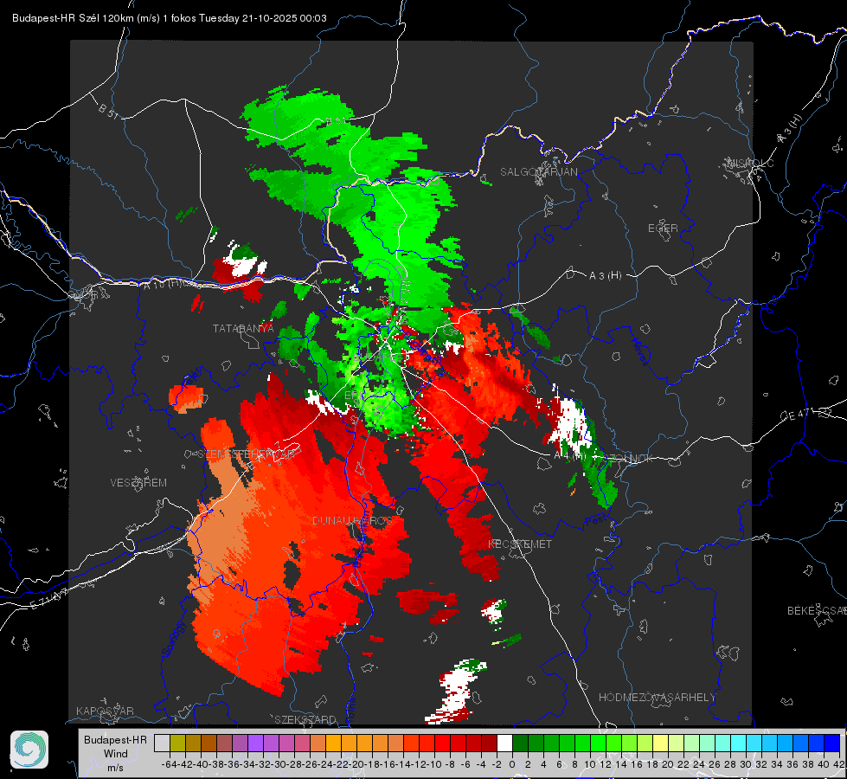847x779 pixels.
Task: Click the BÉKÉSCSABA city label
Action: (x=817, y=611)
